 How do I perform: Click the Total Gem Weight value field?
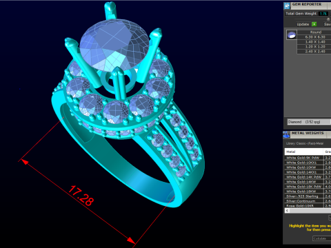point(323,14)
